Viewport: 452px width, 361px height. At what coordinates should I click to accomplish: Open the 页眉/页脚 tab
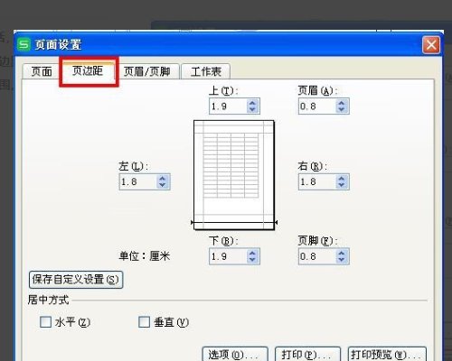(x=147, y=71)
